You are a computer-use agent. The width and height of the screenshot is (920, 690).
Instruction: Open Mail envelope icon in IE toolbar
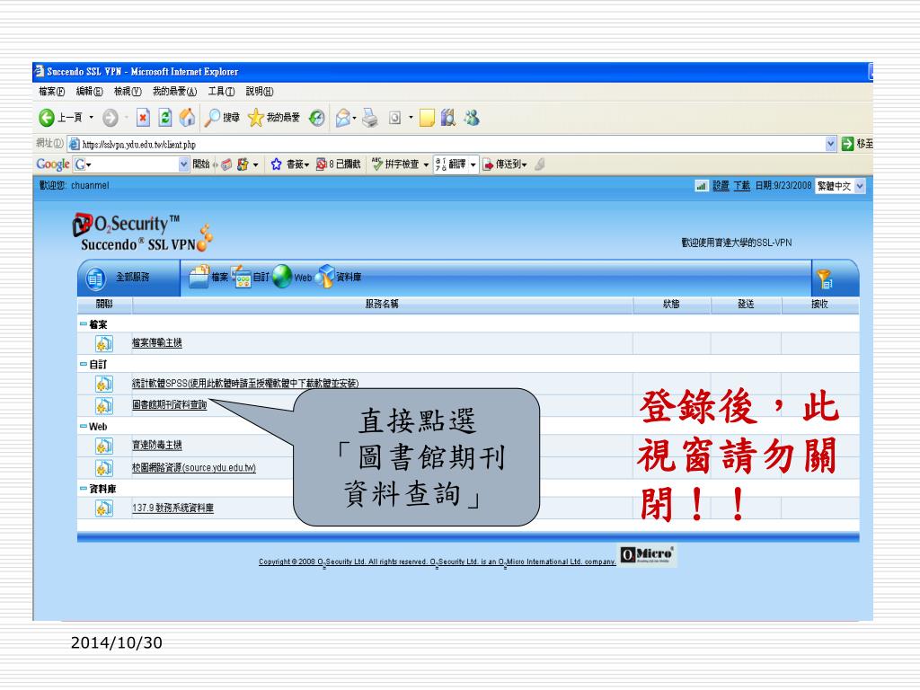coord(343,118)
